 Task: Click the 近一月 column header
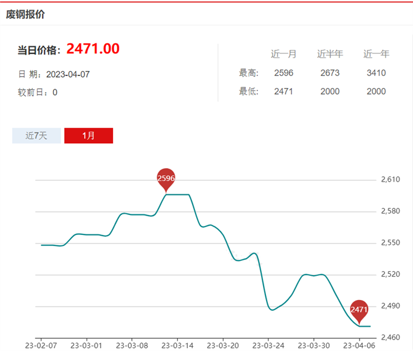click(x=284, y=54)
